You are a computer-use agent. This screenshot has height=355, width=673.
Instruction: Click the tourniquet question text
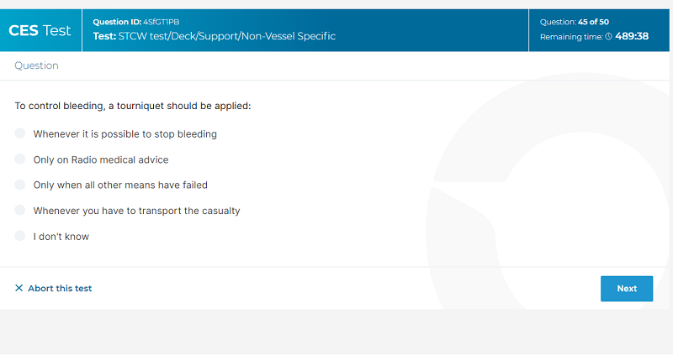[x=133, y=106]
